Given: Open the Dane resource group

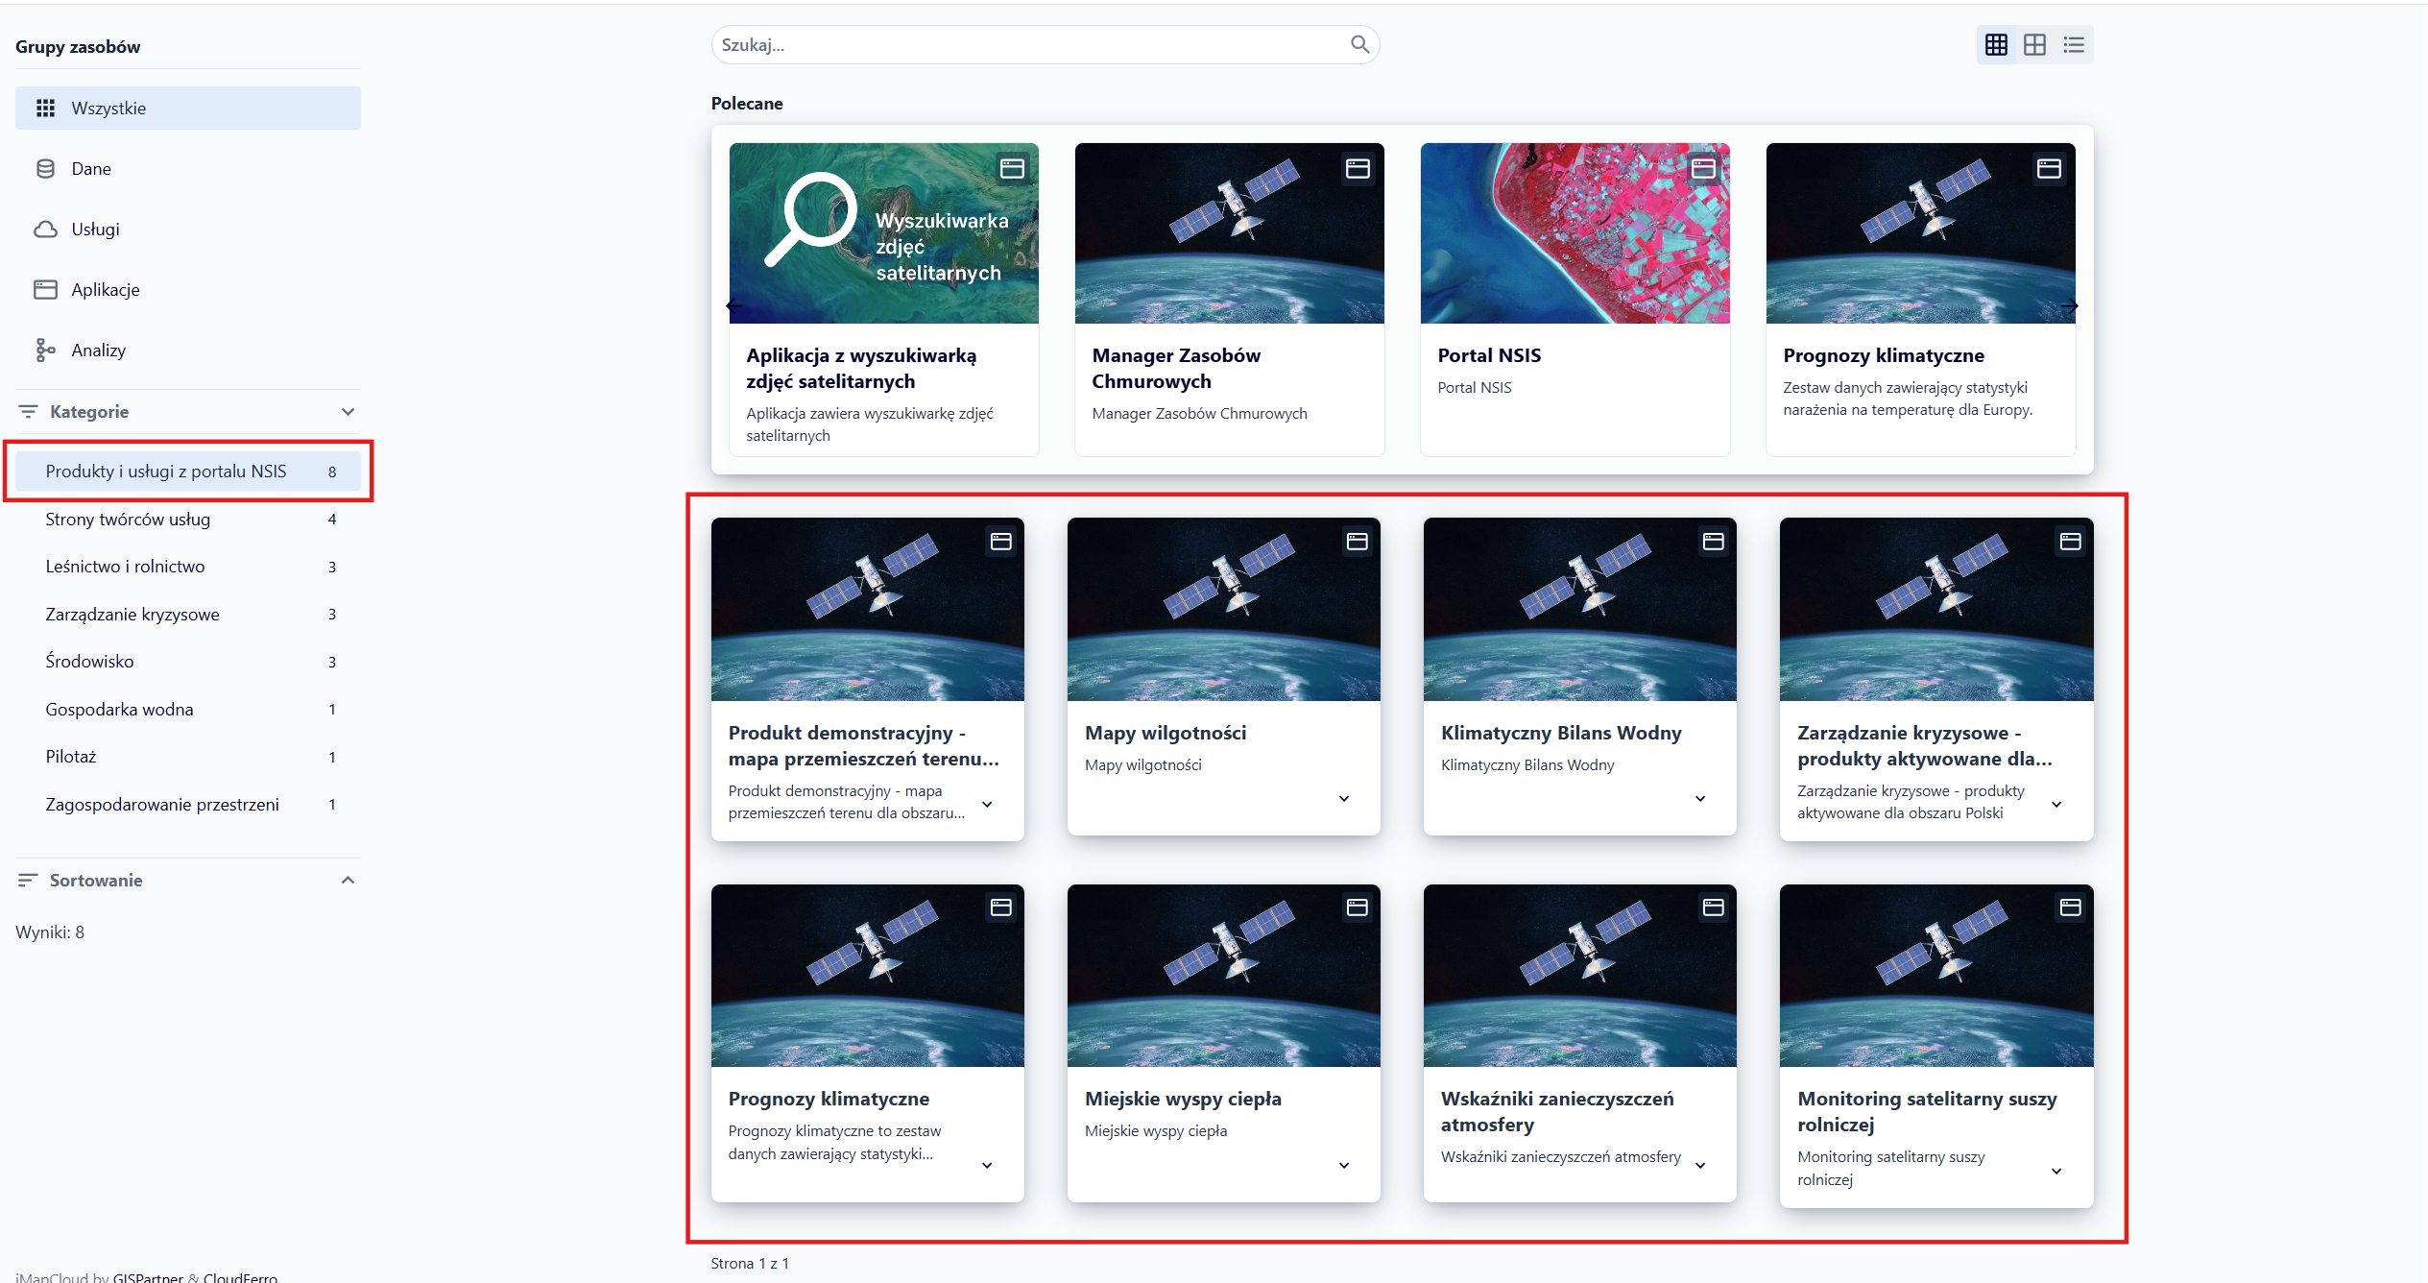Looking at the screenshot, I should pos(91,169).
